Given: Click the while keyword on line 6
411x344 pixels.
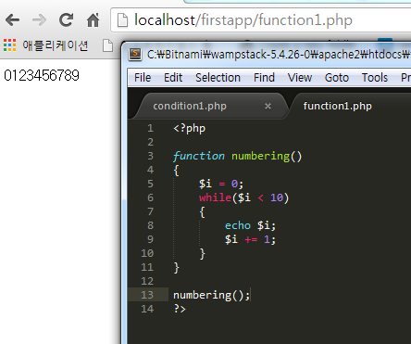Looking at the screenshot, I should click(x=215, y=197).
